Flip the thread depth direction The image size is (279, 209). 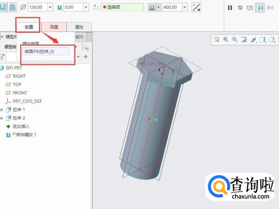pyautogui.click(x=196, y=7)
